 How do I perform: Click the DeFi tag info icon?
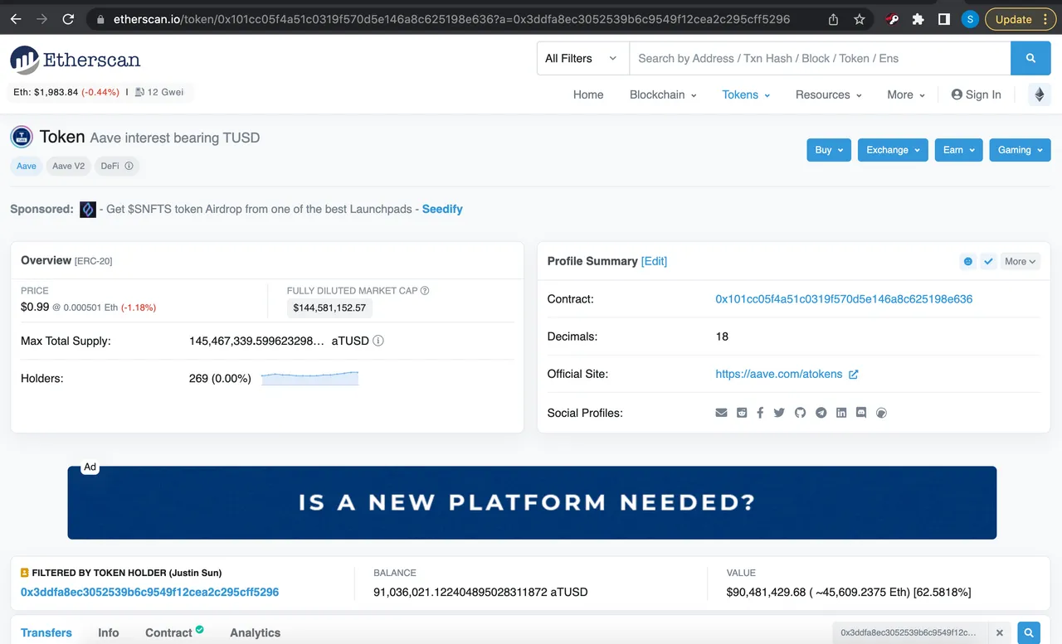pyautogui.click(x=129, y=166)
